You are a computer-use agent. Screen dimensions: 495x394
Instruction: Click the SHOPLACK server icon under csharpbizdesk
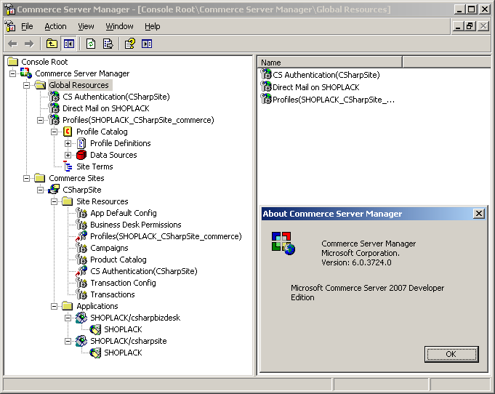[95, 329]
